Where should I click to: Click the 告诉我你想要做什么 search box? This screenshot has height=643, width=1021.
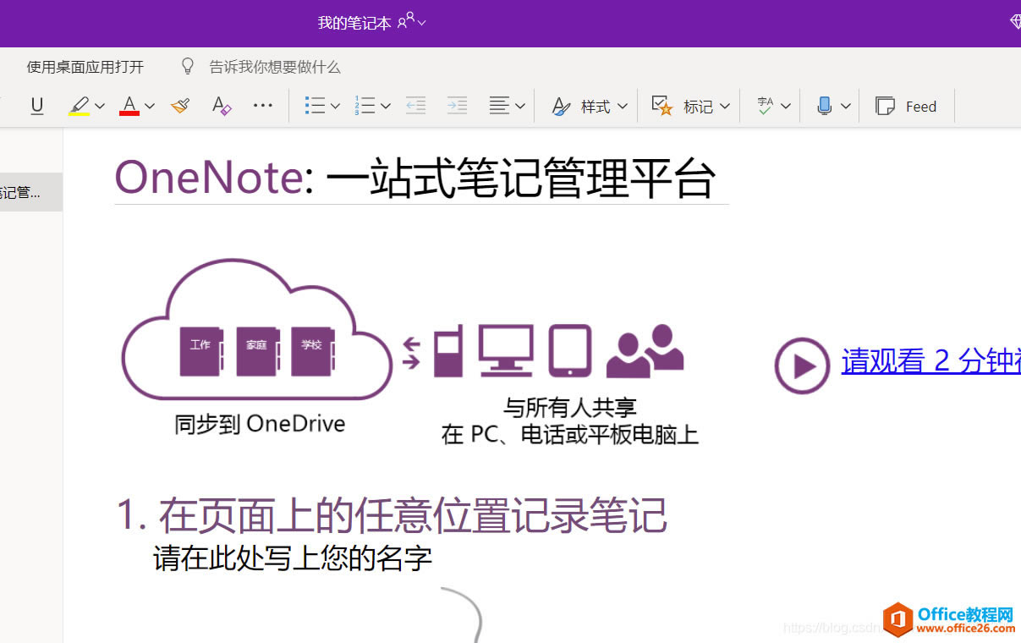[275, 67]
